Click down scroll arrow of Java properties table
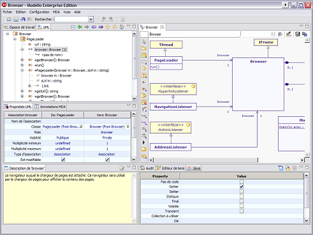The width and height of the screenshot is (313, 235). coord(307,220)
